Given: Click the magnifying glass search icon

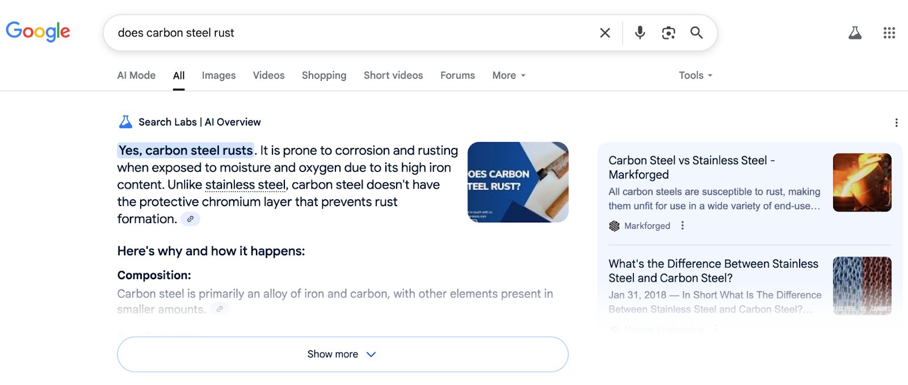Looking at the screenshot, I should [696, 33].
